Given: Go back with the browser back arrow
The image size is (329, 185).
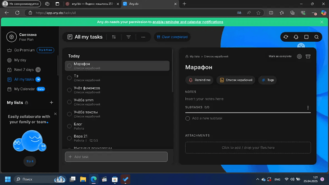Looking at the screenshot, I should coord(7,13).
